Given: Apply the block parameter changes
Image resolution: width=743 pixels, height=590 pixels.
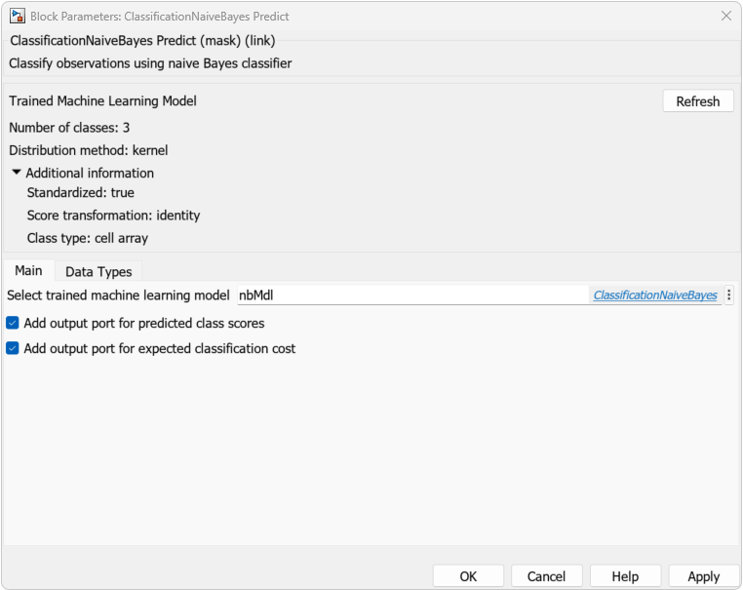Looking at the screenshot, I should pyautogui.click(x=703, y=576).
